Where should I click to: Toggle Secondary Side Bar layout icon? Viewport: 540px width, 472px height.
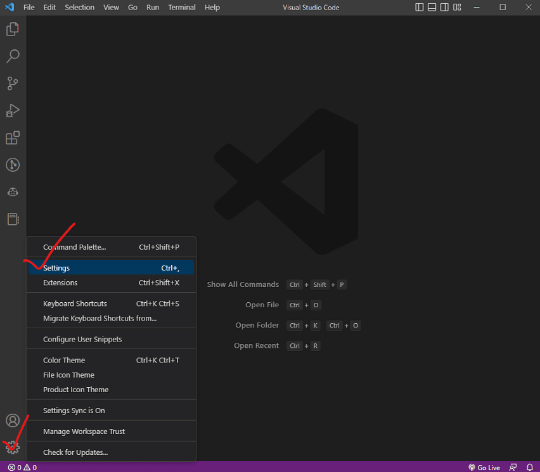[x=444, y=7]
